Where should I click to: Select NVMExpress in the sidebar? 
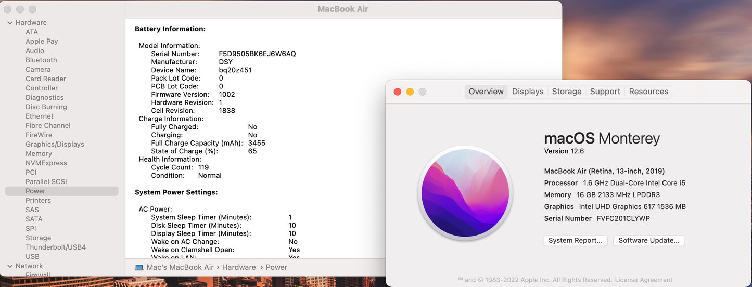coord(46,163)
